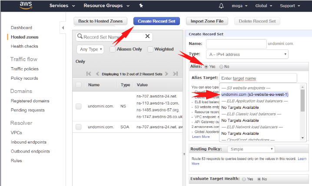The height and width of the screenshot is (186, 312).
Task: Open Inbound endpoints in sidebar
Action: [x=29, y=142]
